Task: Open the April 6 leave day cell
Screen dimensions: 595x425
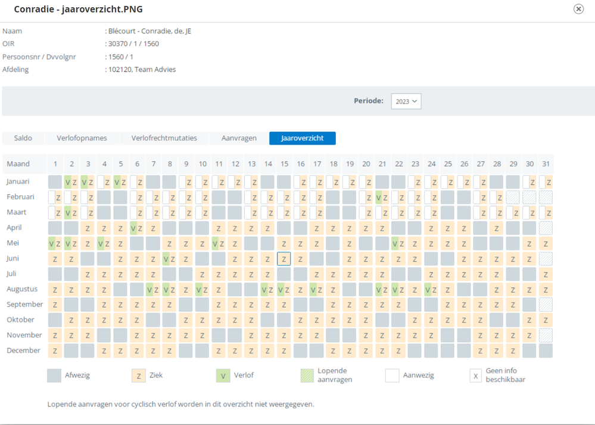Action: (x=137, y=228)
